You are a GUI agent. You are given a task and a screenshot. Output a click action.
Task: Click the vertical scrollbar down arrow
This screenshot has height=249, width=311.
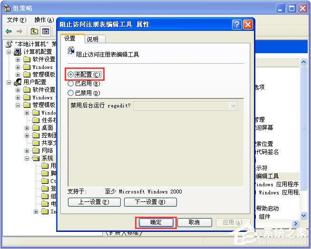[x=304, y=215]
